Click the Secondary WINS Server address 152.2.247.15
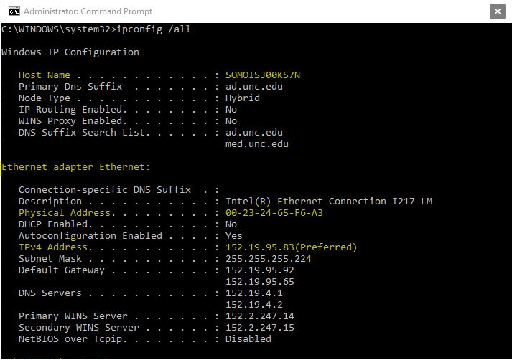Viewport: 512px width, 360px height. click(260, 328)
